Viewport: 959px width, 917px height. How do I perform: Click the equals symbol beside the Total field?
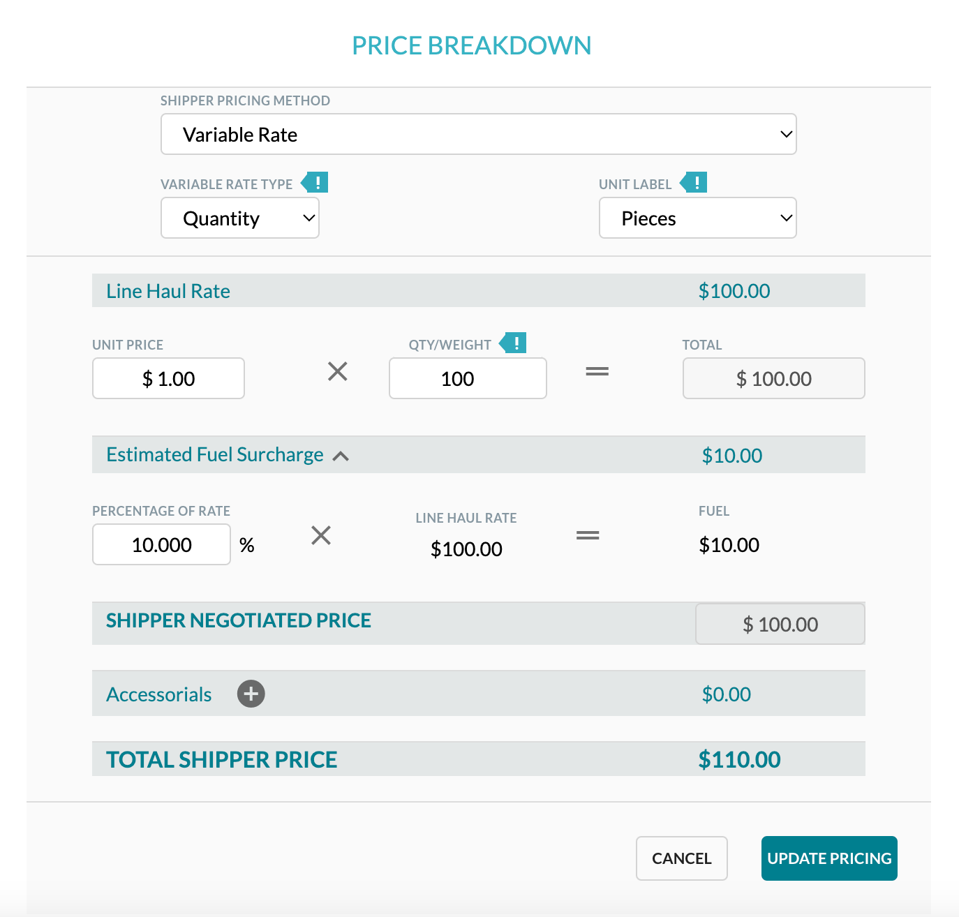(x=597, y=372)
